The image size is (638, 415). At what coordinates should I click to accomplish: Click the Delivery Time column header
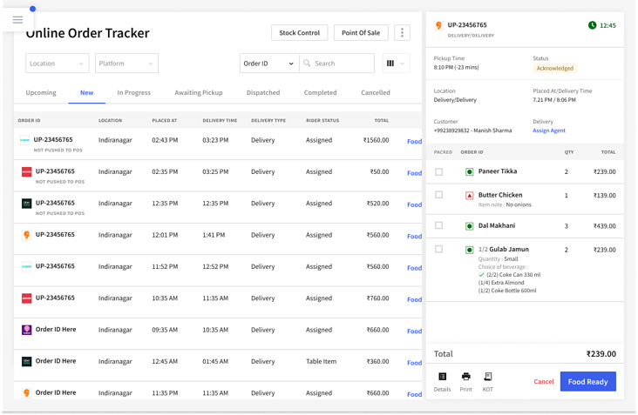(220, 121)
